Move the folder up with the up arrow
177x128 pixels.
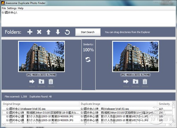click(x=48, y=32)
